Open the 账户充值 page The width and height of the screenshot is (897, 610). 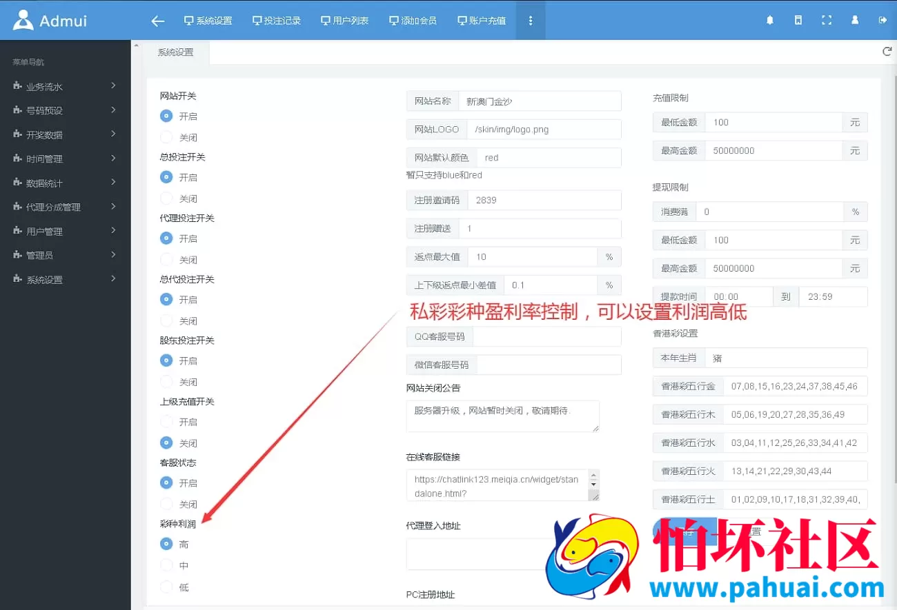point(482,20)
